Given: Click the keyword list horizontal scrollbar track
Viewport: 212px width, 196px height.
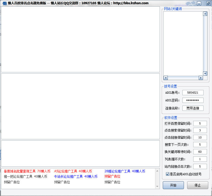Looking at the screenshot, I should 183,78.
